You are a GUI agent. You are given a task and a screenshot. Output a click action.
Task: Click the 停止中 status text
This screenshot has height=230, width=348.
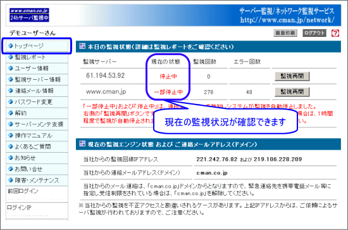coord(168,77)
